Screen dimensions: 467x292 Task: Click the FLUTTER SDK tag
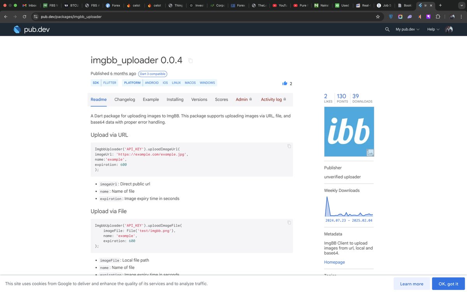click(x=110, y=83)
